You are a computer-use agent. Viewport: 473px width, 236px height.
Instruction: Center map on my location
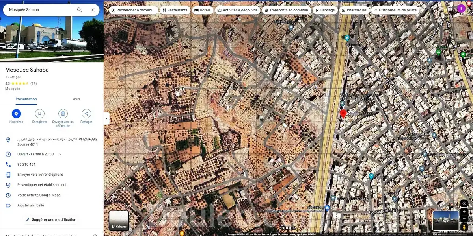(464, 203)
